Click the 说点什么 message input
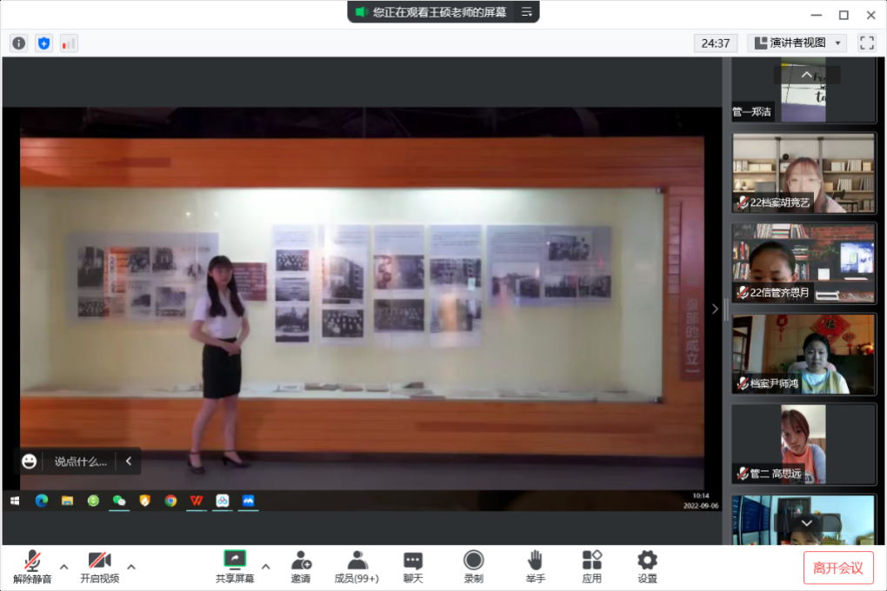The width and height of the screenshot is (887, 591). pyautogui.click(x=80, y=462)
